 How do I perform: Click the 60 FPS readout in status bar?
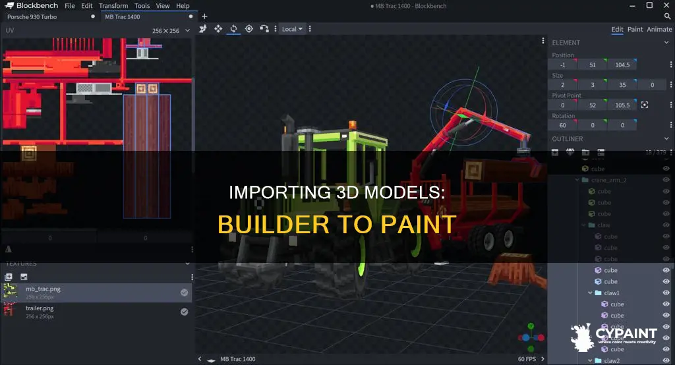click(x=527, y=359)
